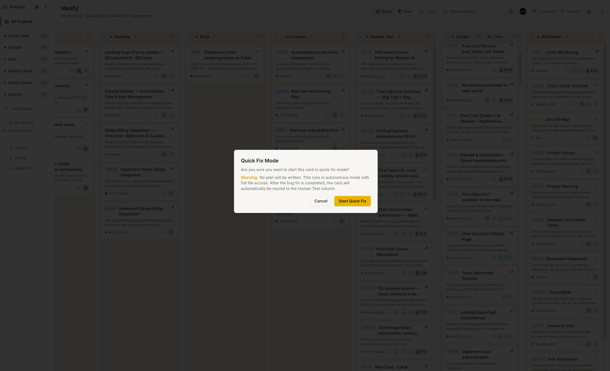
Task: Collapse the Withdrawn column
Action: coord(532,37)
